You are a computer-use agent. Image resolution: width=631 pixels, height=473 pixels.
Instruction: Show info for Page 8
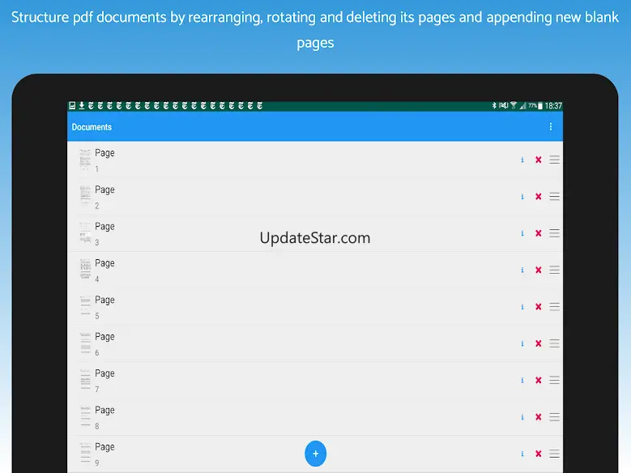522,417
